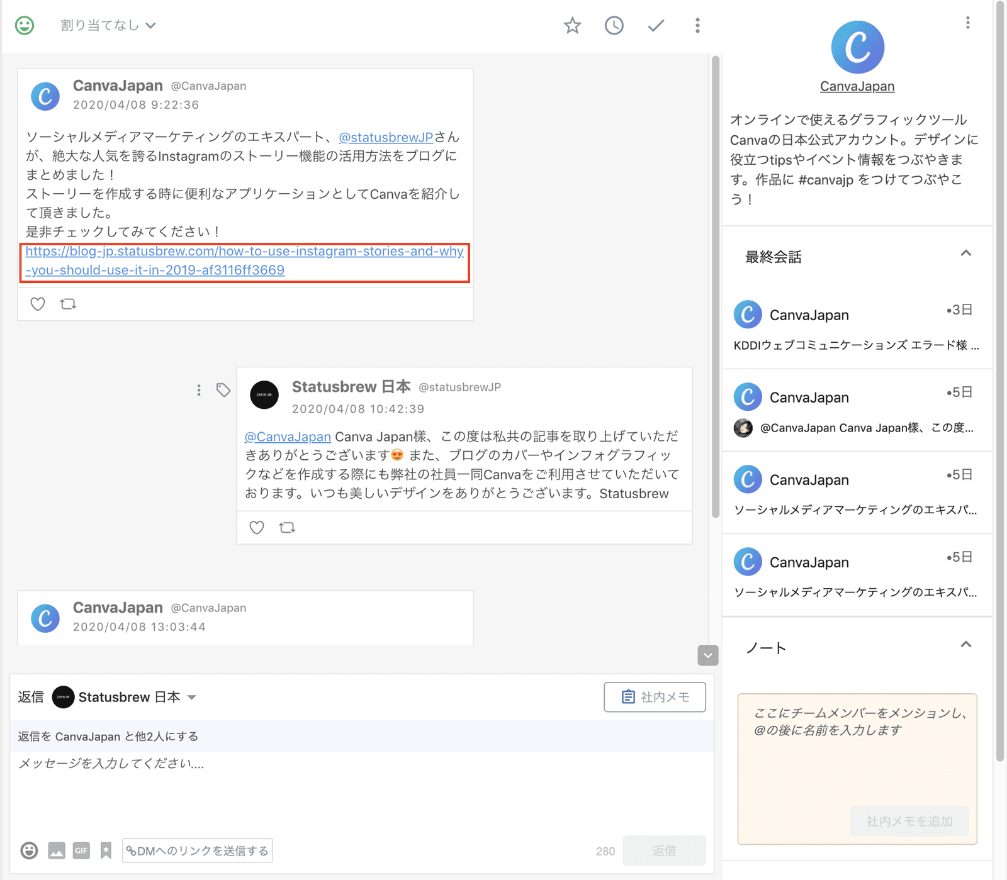Open saved replies bookmark icon
The height and width of the screenshot is (880, 1007).
click(x=106, y=851)
